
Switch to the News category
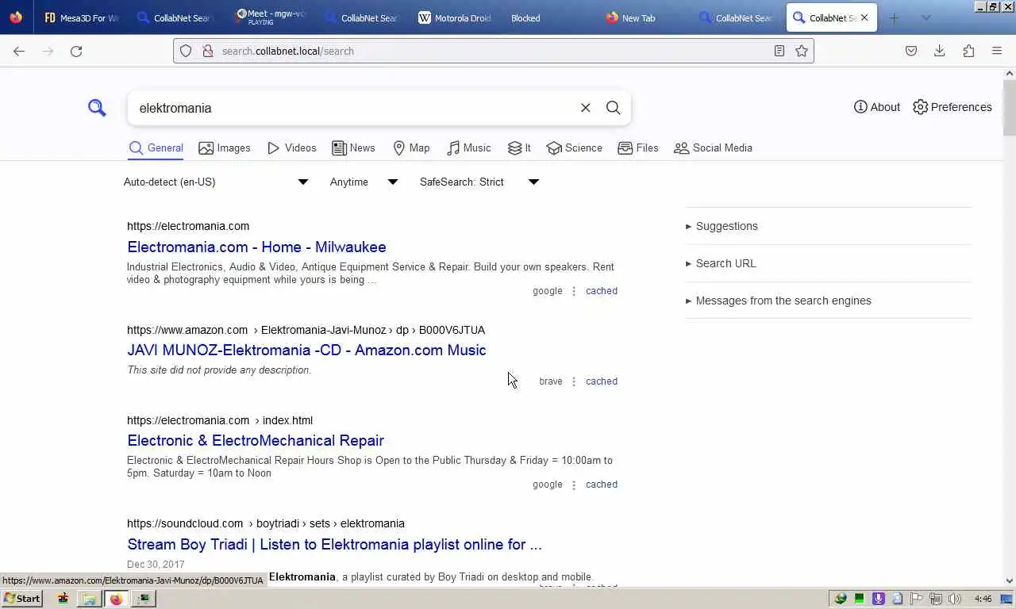pyautogui.click(x=353, y=148)
